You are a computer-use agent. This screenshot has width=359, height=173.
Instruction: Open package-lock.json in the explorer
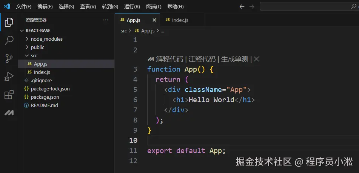(x=66, y=89)
